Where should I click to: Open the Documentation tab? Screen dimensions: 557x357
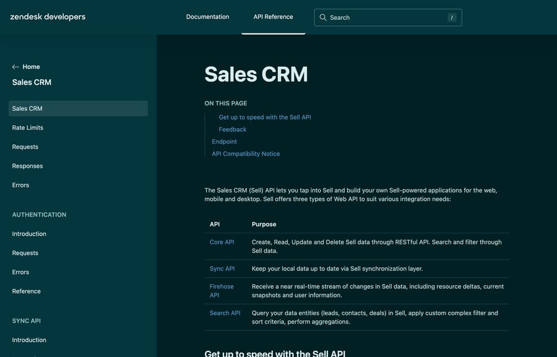207,17
